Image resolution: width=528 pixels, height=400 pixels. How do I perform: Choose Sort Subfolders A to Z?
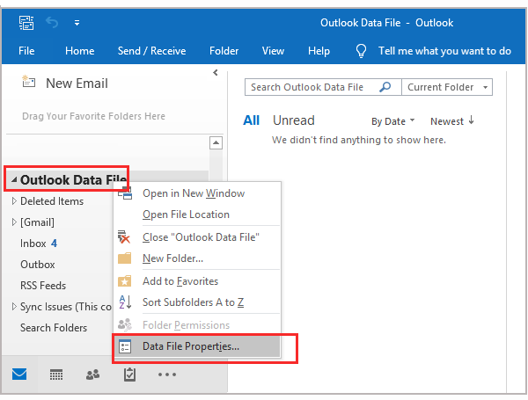tap(193, 302)
